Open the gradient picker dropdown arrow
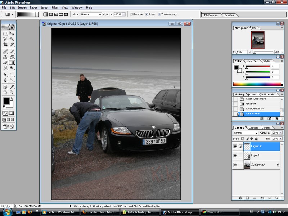 [x=37, y=14]
